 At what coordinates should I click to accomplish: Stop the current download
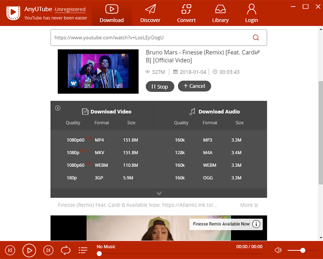point(160,86)
